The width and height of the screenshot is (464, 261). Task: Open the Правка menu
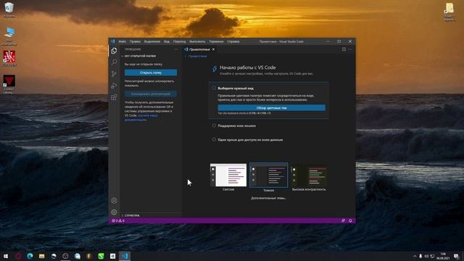(135, 41)
